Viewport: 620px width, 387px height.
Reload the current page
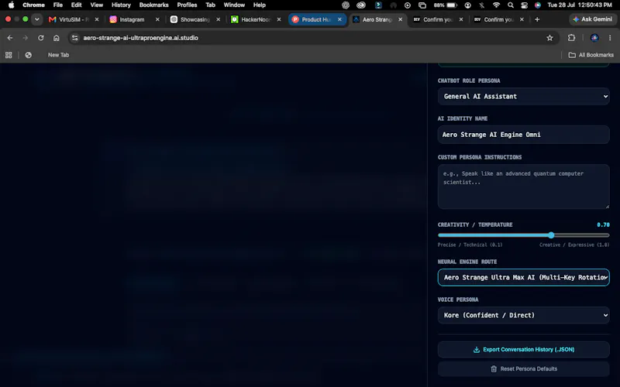pyautogui.click(x=41, y=38)
